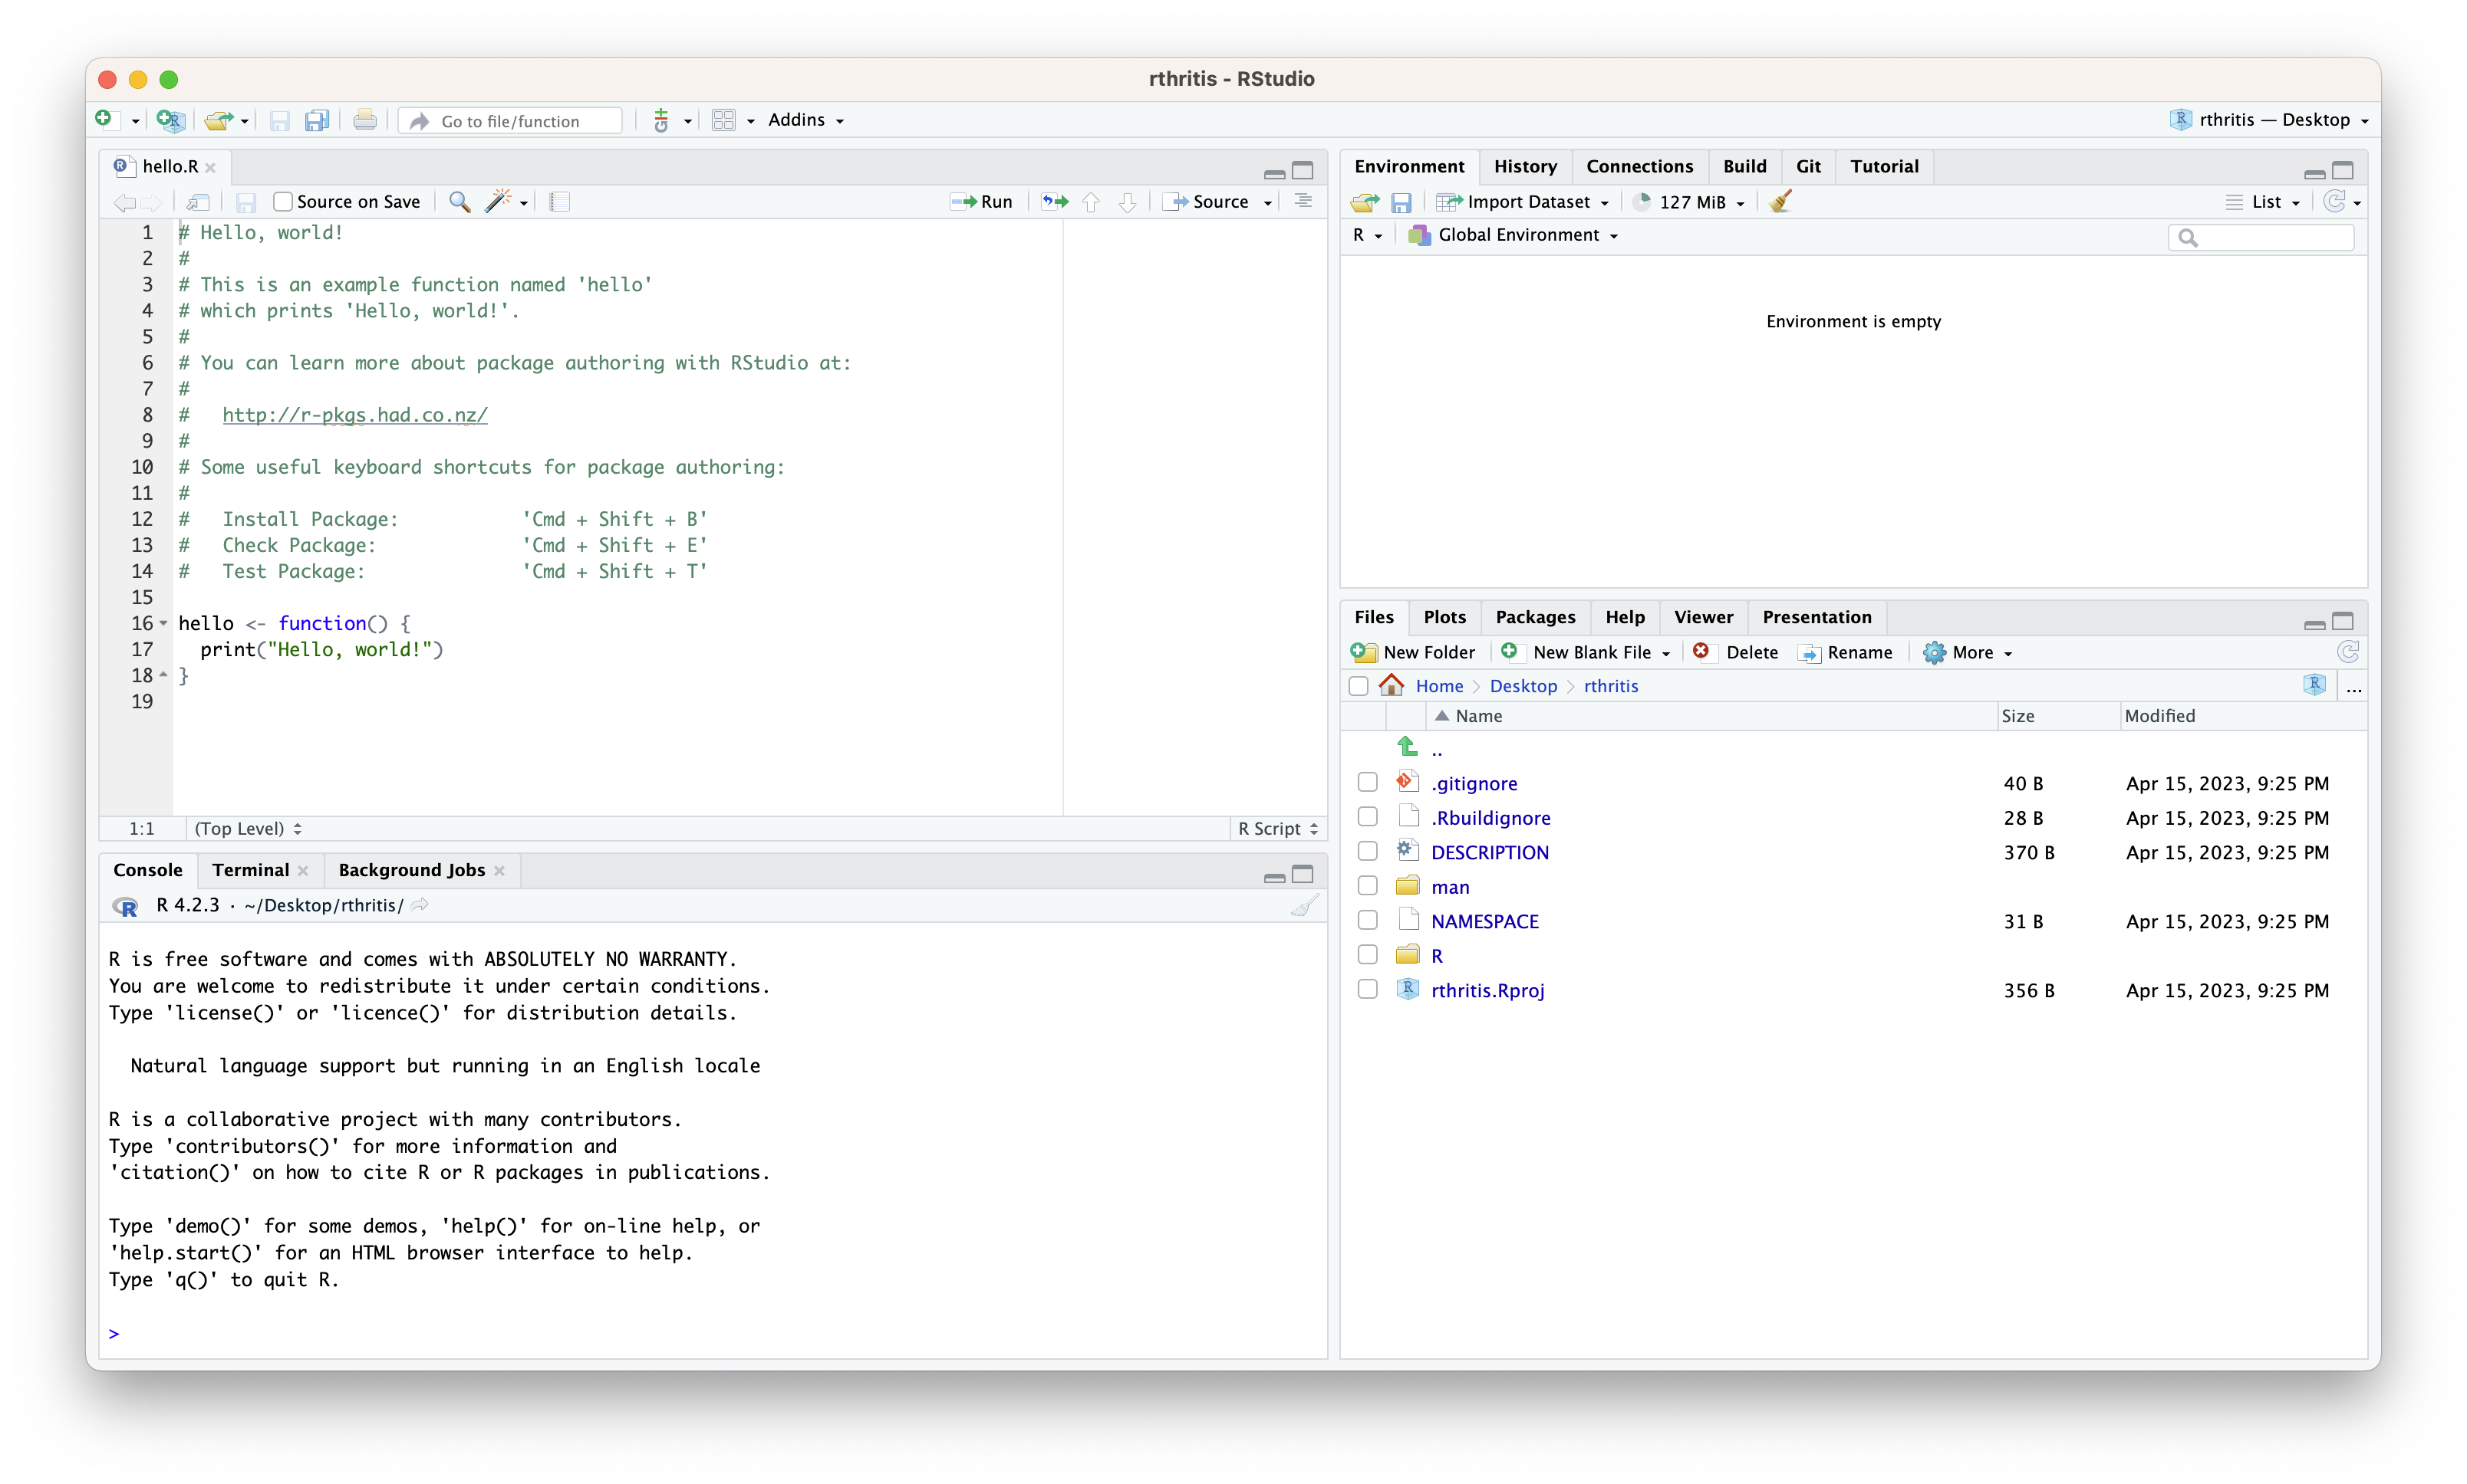
Task: Open the NAMESPACE file link
Action: (1484, 921)
